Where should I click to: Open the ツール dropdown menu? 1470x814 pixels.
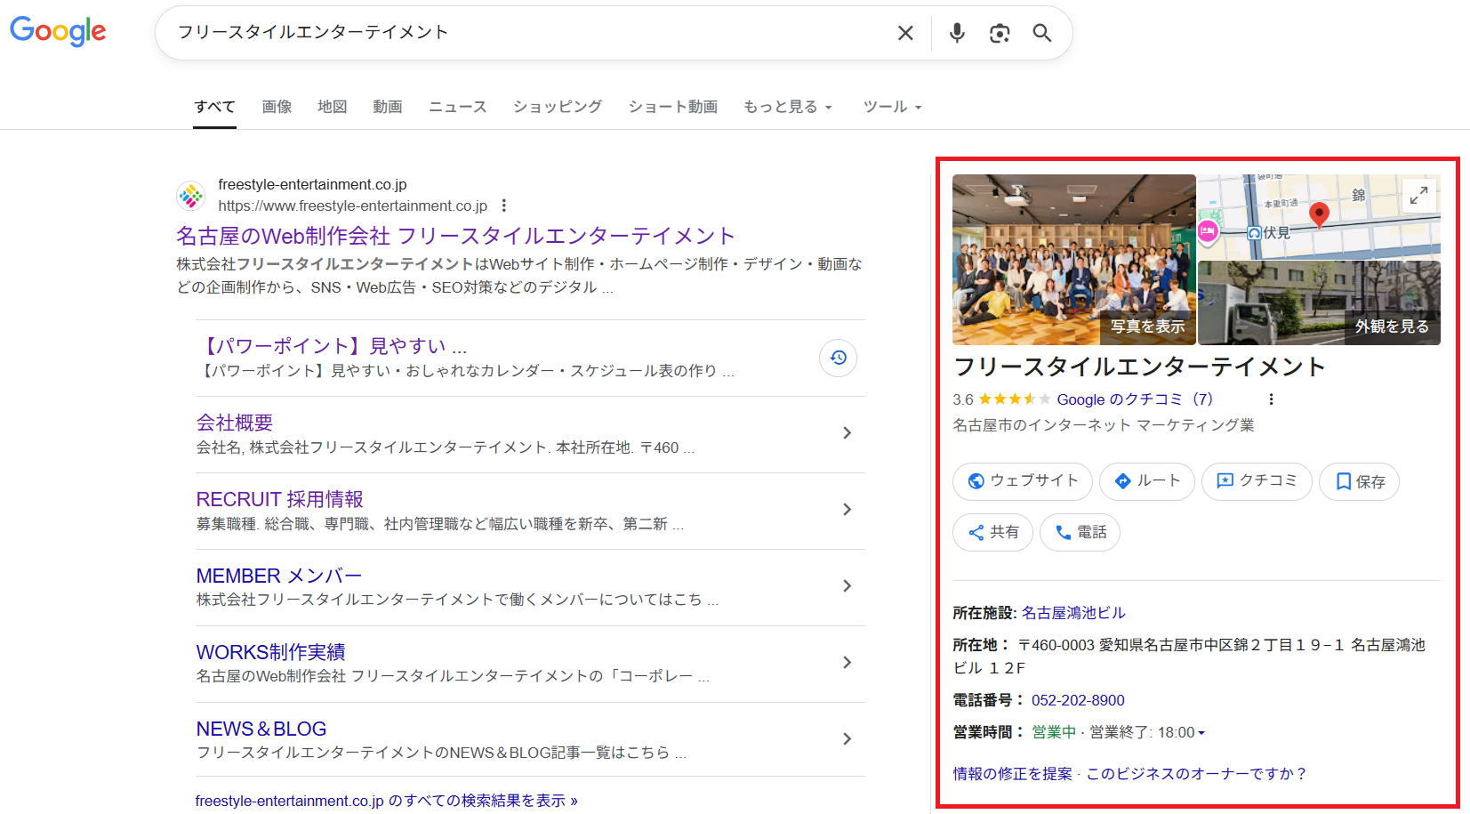[x=892, y=107]
